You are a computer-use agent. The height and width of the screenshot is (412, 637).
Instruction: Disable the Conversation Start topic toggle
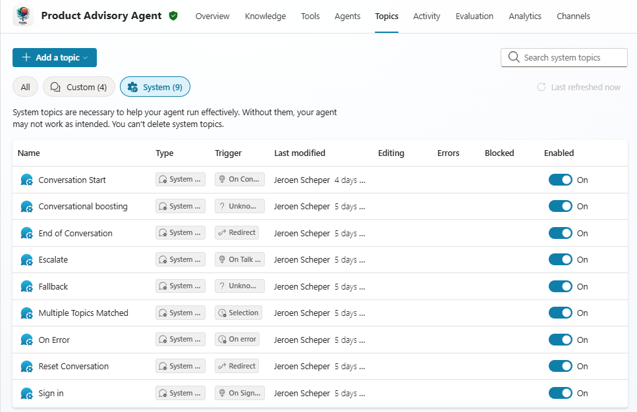[560, 180]
